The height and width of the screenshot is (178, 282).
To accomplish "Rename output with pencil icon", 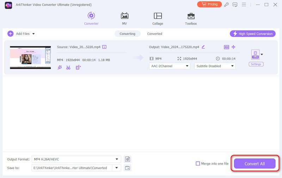I will point(203,47).
